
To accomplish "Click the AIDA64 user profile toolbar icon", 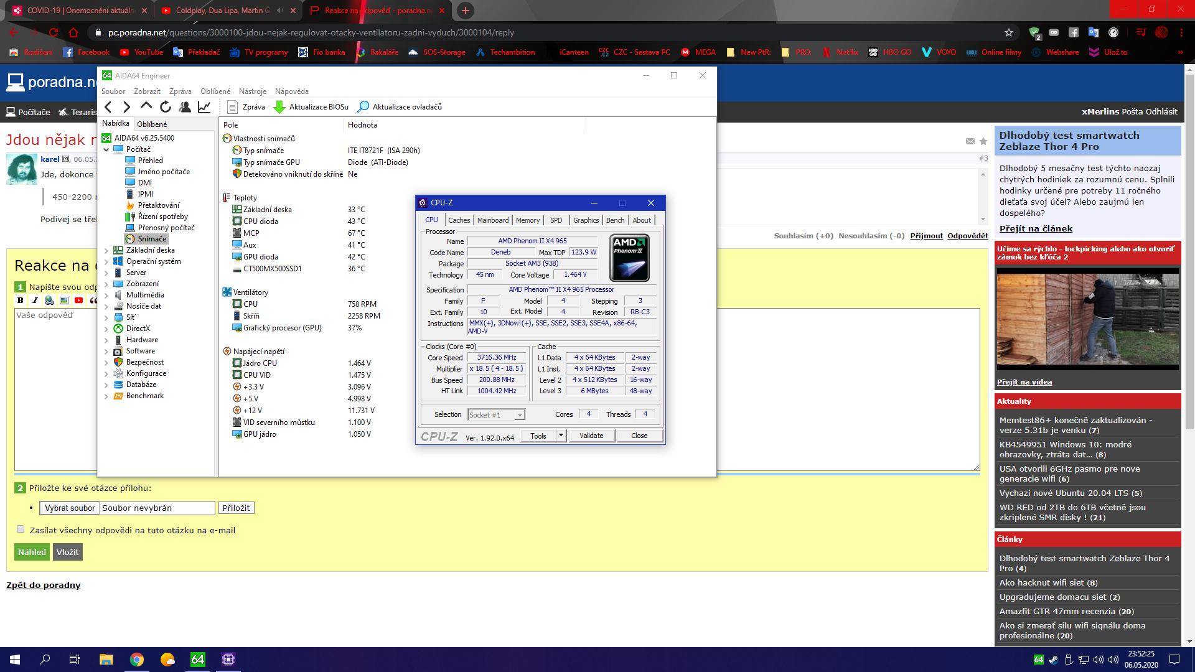I will 185,107.
